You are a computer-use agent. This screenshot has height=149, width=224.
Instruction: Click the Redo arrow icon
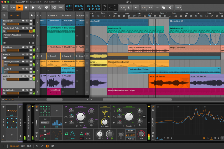[157, 8]
